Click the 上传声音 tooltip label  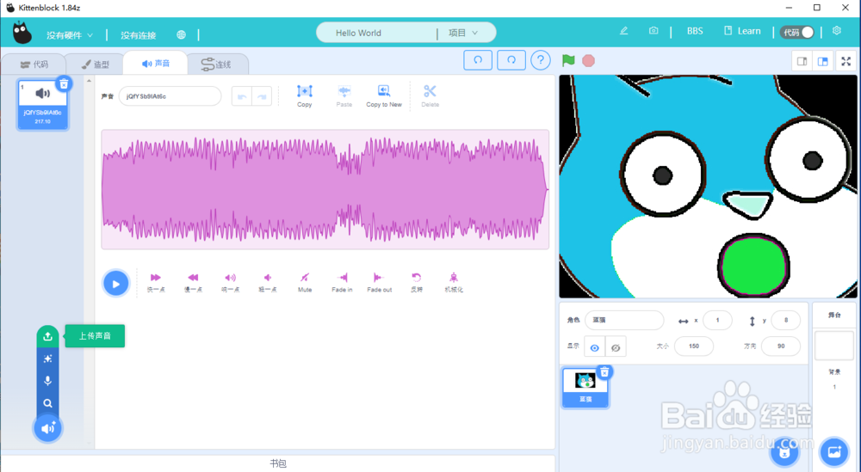pos(95,336)
